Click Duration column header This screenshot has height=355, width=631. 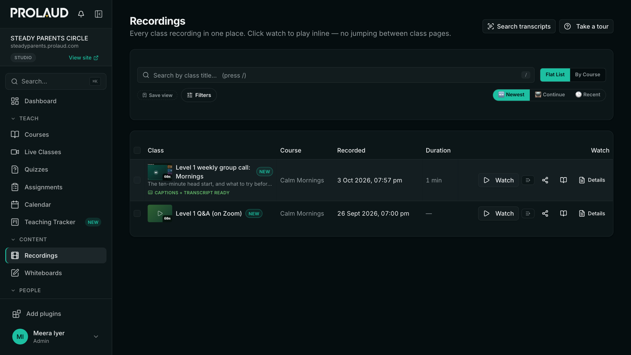pos(438,150)
